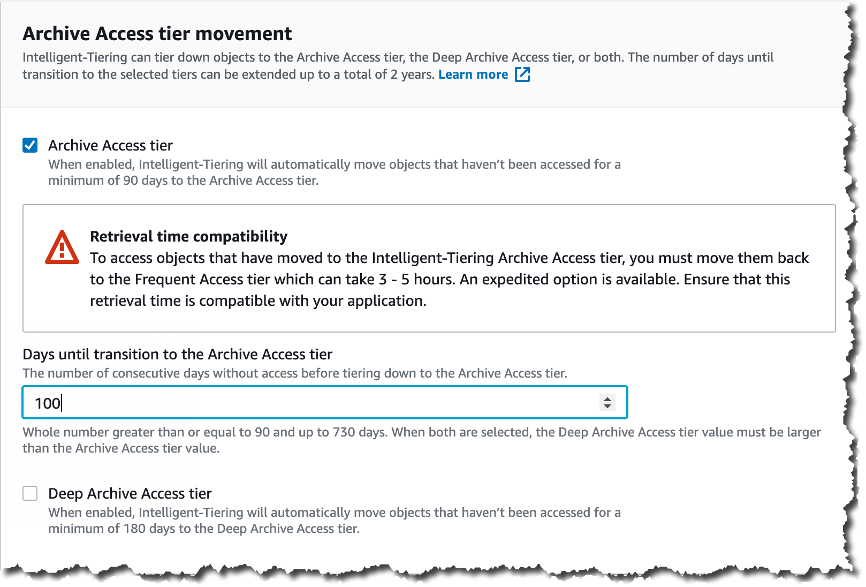The height and width of the screenshot is (587, 866).
Task: Focus the days until transition input field
Action: (325, 402)
